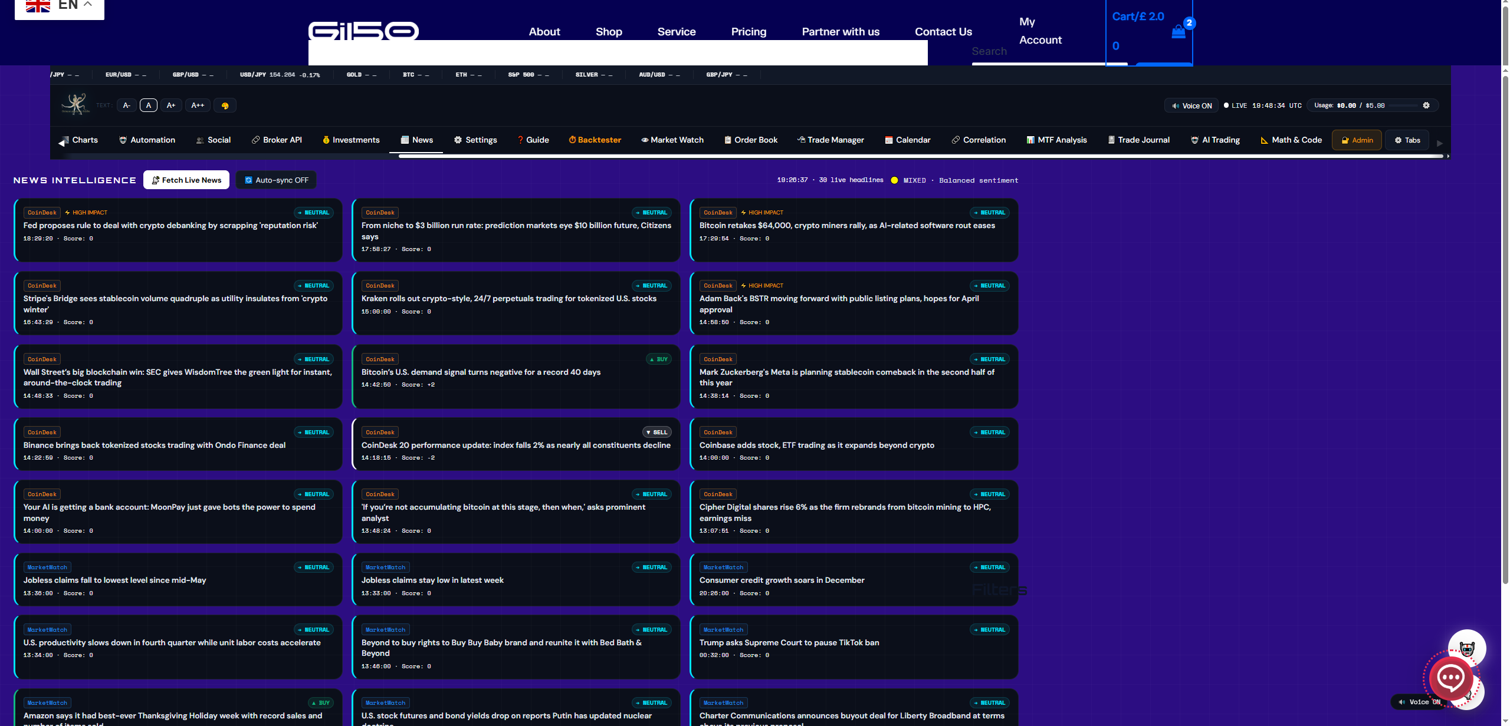Switch to the Backtester tab

[x=595, y=140]
